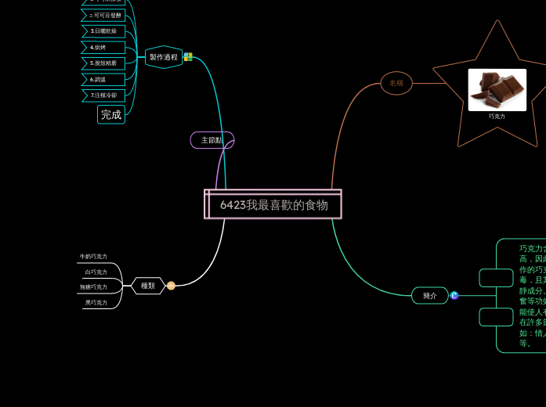Select the 牛奶巧克力 subtopic
The image size is (546, 407).
93,257
